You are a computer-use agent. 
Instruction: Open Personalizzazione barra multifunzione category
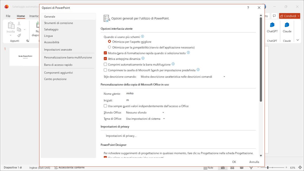pos(68,58)
